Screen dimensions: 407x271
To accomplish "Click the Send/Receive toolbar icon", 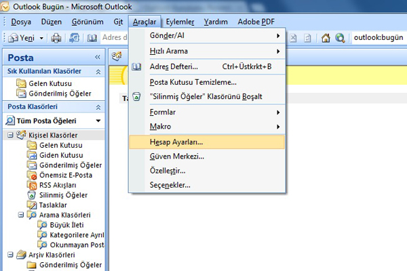I will point(74,38).
